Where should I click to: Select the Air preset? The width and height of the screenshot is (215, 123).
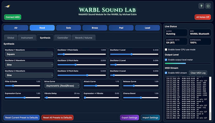(16, 28)
